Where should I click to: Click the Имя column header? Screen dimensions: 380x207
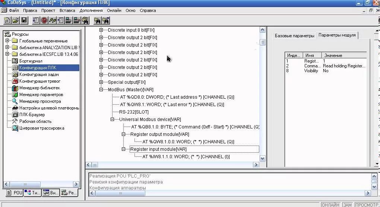click(x=312, y=55)
